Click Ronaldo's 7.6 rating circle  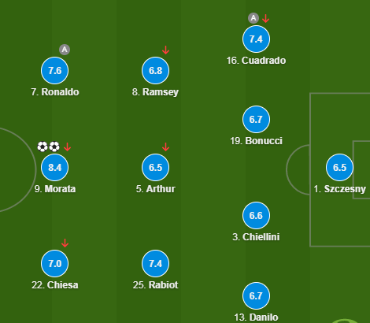pos(55,70)
